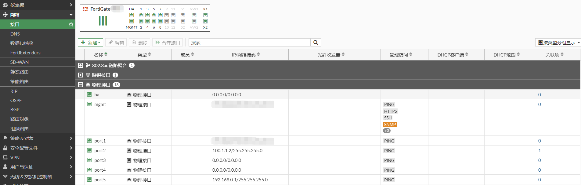Click the +3 more access badge

point(387,131)
